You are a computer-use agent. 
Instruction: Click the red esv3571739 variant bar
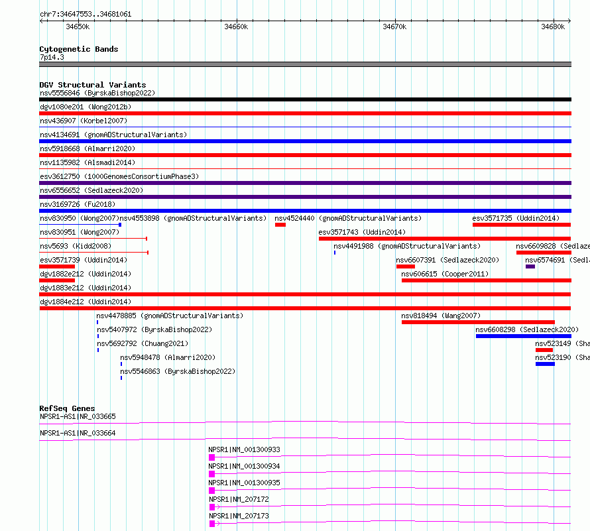pyautogui.click(x=57, y=266)
